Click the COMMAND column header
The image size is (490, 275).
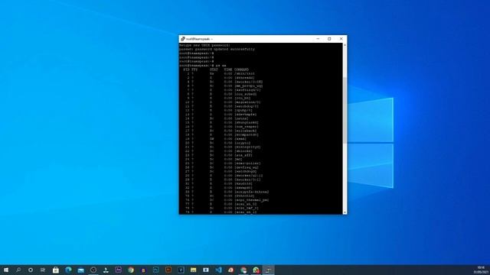pos(242,70)
